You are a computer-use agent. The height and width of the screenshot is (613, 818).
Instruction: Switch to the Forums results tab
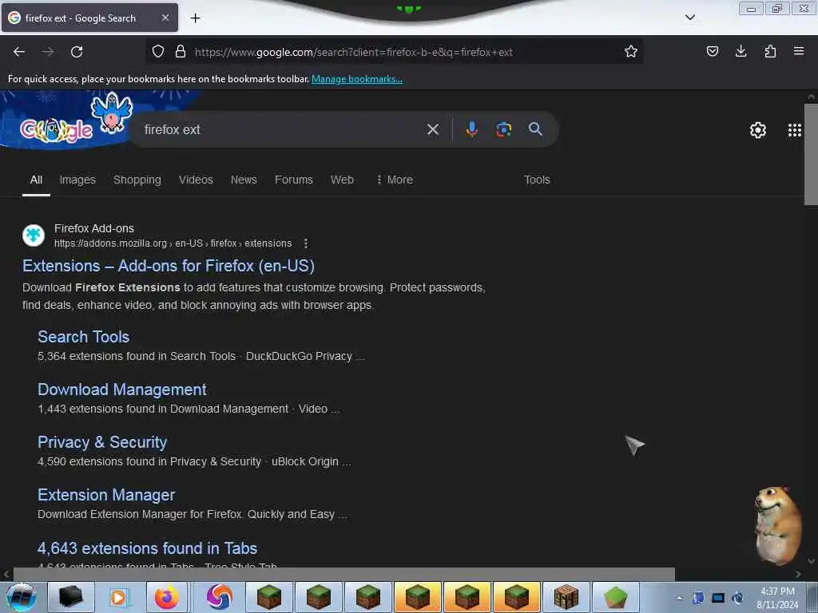pos(294,180)
